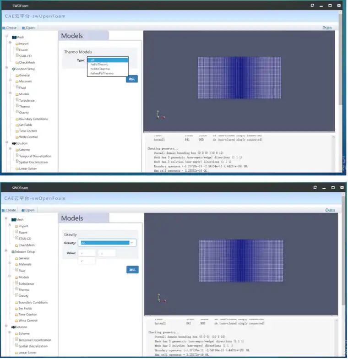Click the Turbulence file icon in top window tree
Viewport: 348px width, 359px height.
pyautogui.click(x=17, y=100)
